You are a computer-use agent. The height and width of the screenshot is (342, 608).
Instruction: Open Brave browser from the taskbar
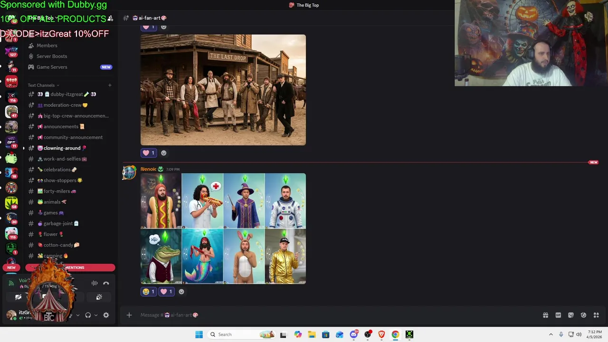[381, 334]
